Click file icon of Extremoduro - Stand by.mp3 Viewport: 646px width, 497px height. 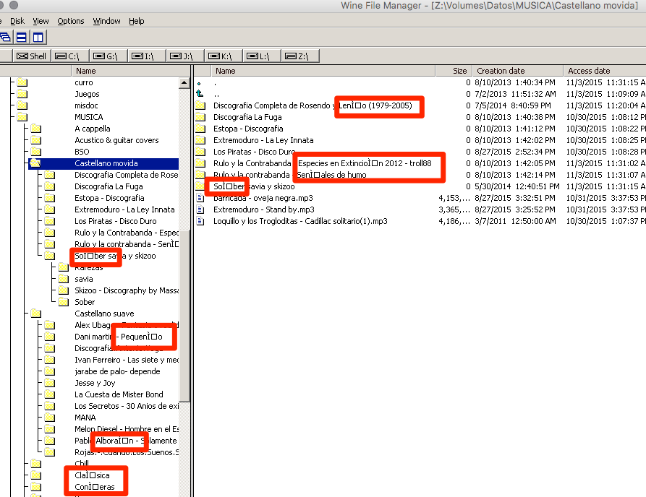200,209
